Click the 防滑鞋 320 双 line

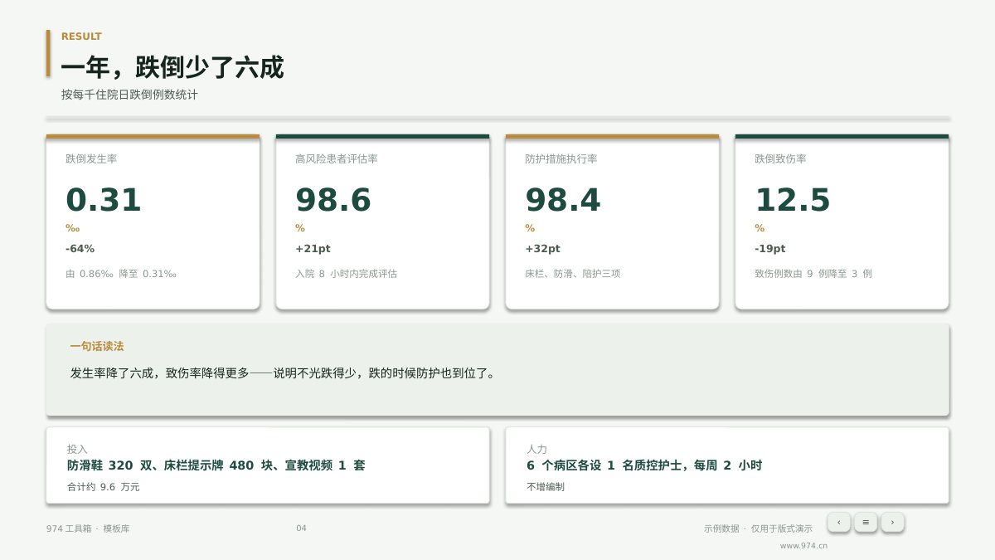(216, 466)
